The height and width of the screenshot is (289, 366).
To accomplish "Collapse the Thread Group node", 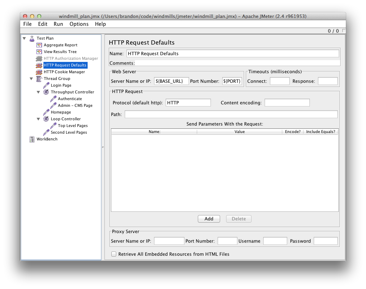I will (31, 79).
